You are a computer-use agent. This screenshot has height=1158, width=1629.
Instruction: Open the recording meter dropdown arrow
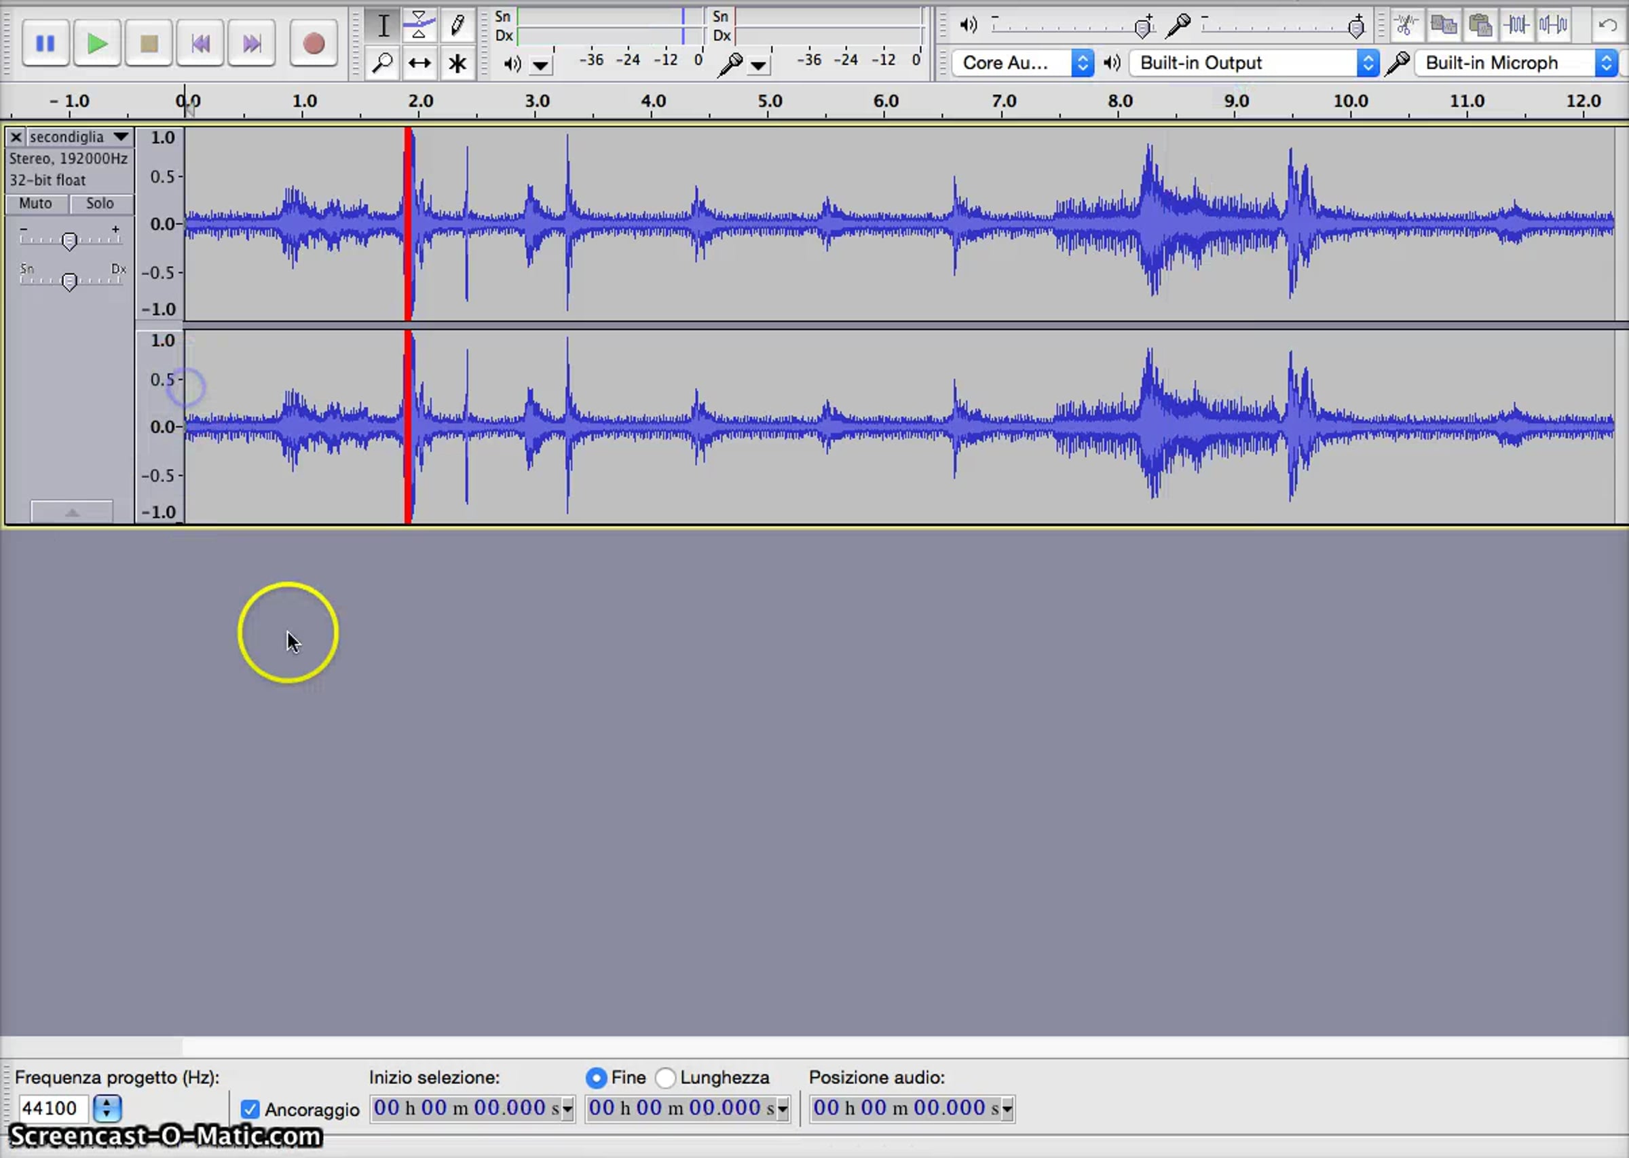point(759,66)
